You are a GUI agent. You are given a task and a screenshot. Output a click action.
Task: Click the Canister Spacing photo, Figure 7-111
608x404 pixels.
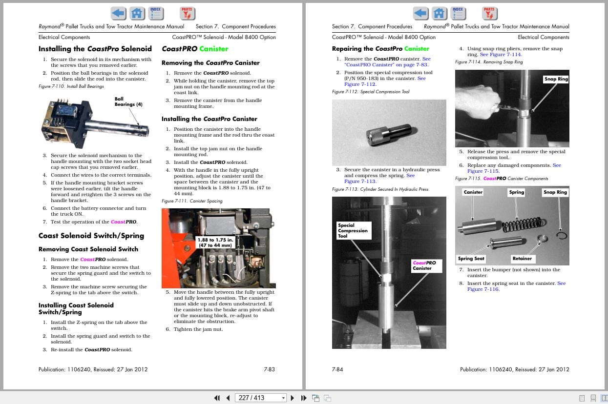coord(218,248)
